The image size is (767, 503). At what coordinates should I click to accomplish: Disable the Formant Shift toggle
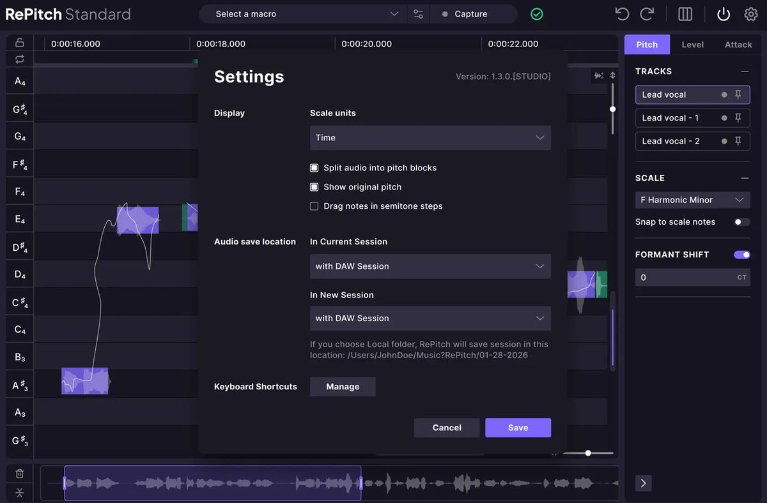coord(741,254)
